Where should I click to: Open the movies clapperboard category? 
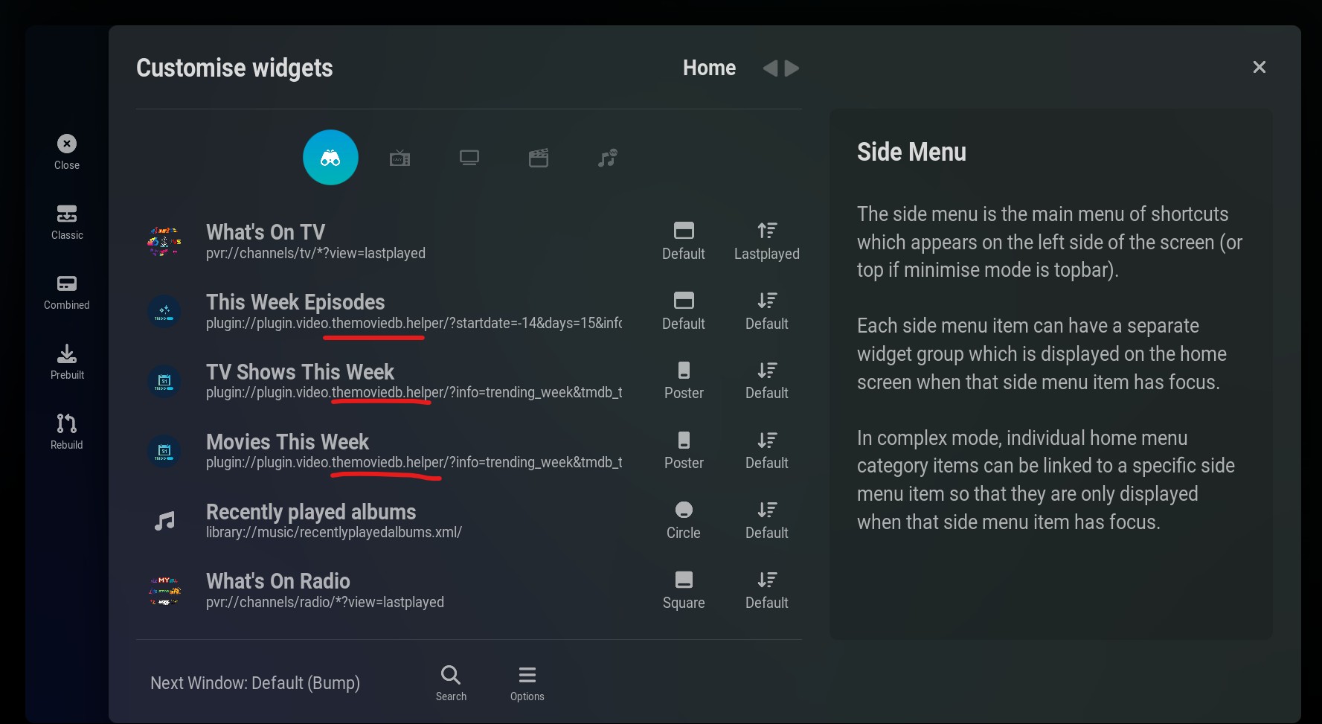(x=539, y=158)
